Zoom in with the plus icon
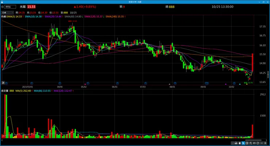Viewport: 270px width, 146px height. 265,143
